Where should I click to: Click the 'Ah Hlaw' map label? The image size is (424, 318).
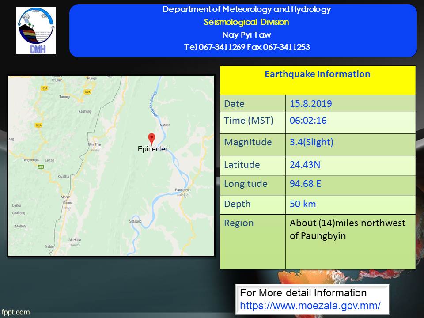click(75, 239)
